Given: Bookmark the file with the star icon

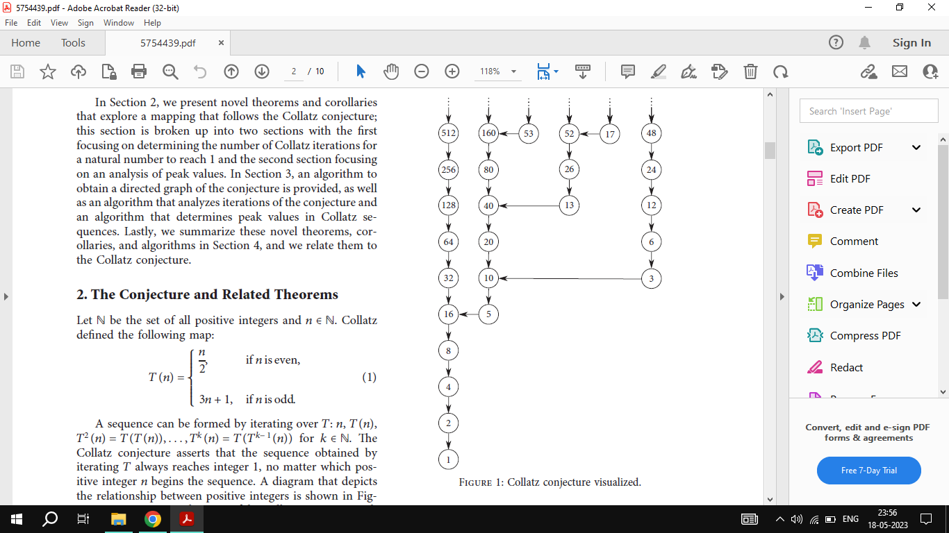Looking at the screenshot, I should click(x=48, y=71).
